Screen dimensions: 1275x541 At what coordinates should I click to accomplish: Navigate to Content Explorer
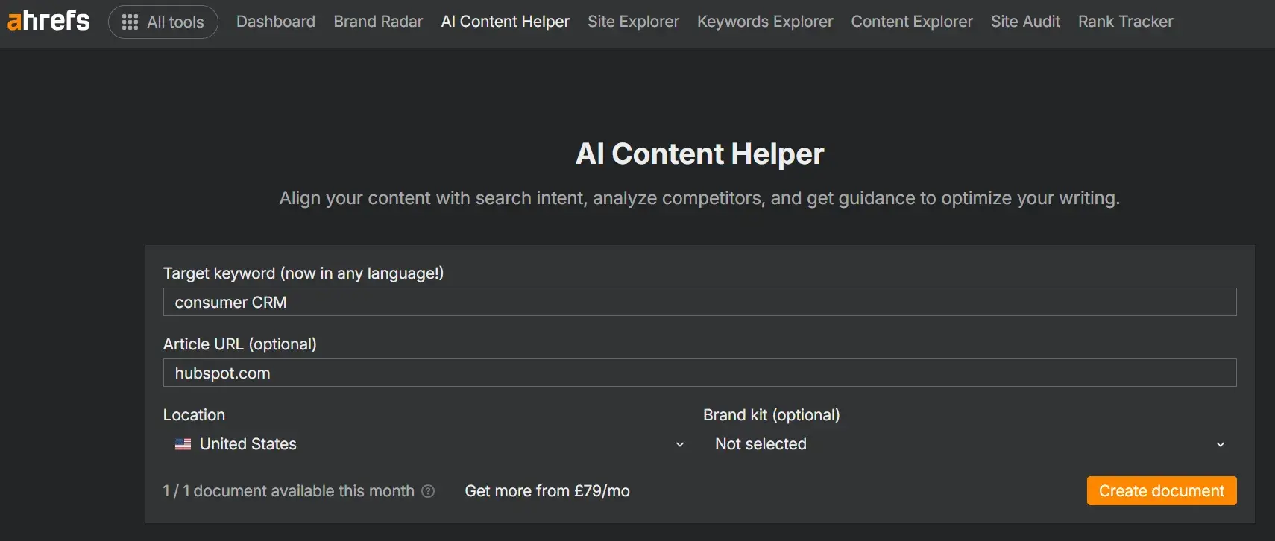pyautogui.click(x=912, y=22)
